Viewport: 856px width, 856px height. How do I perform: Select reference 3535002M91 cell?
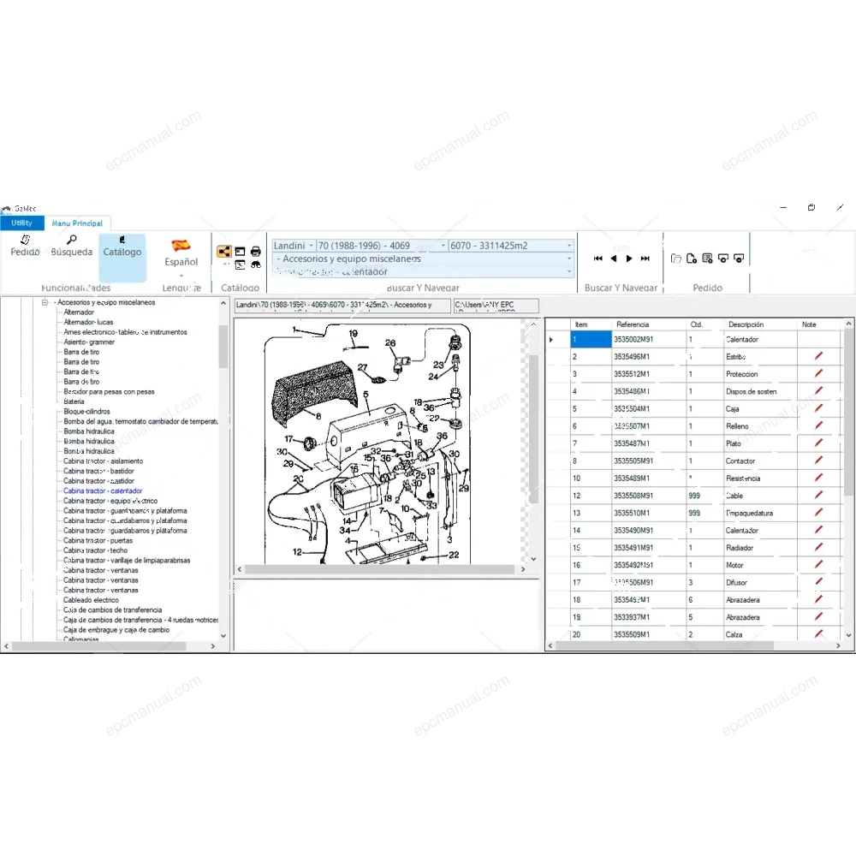649,339
